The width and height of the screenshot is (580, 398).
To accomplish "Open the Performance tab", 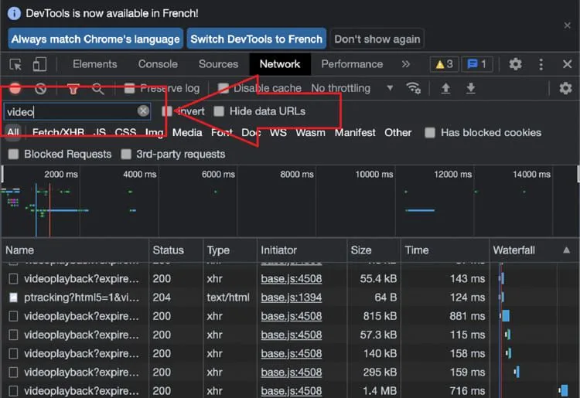I will pyautogui.click(x=352, y=64).
